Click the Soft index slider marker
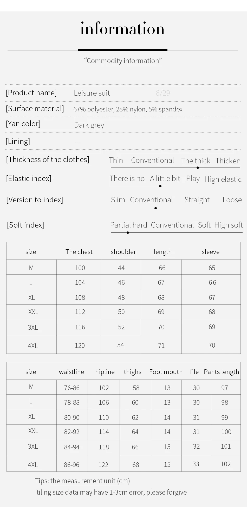 128,232
